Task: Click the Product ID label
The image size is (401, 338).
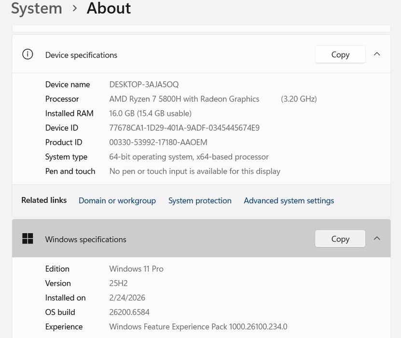Action: [x=64, y=142]
